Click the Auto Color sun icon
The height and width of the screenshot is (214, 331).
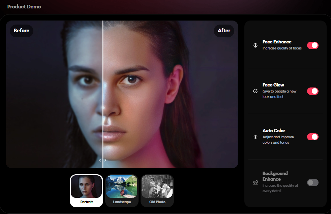coord(255,137)
